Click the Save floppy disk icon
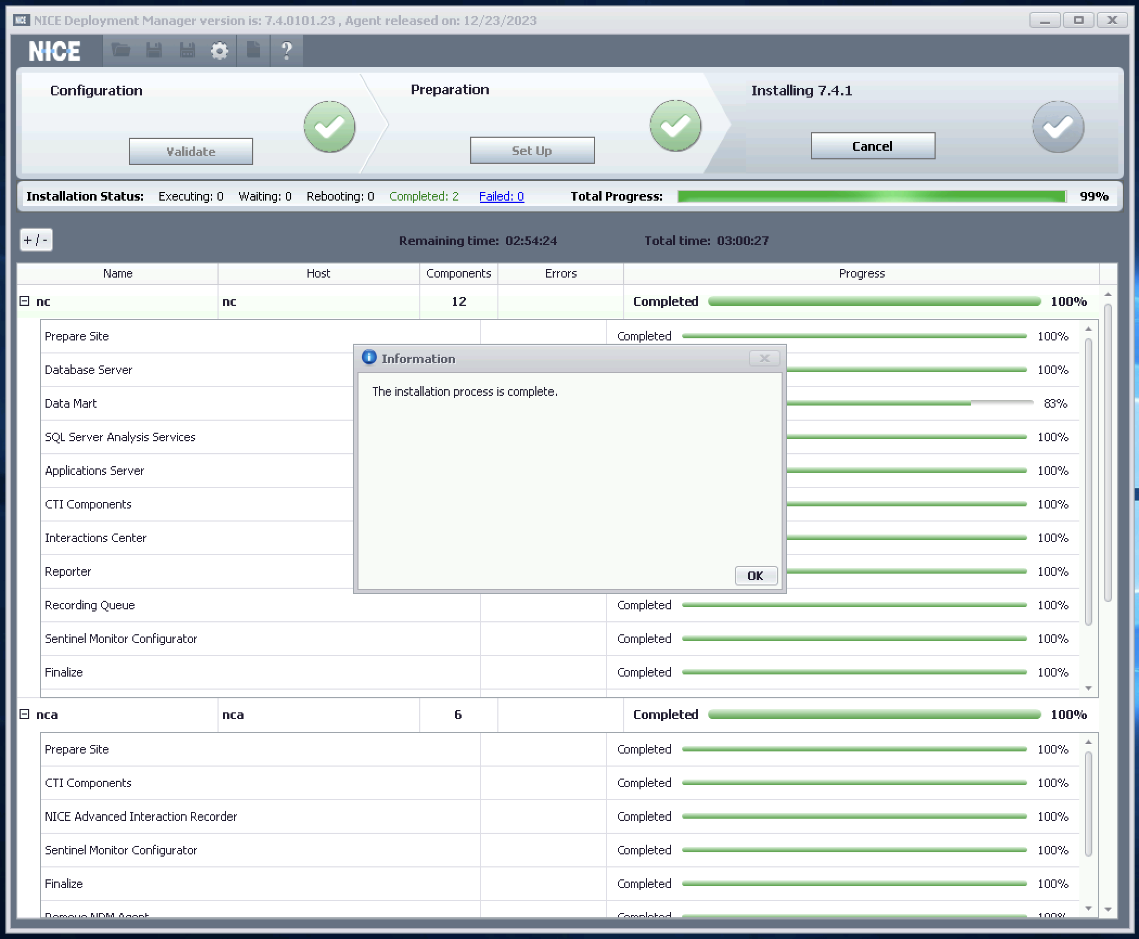1139x939 pixels. (154, 51)
